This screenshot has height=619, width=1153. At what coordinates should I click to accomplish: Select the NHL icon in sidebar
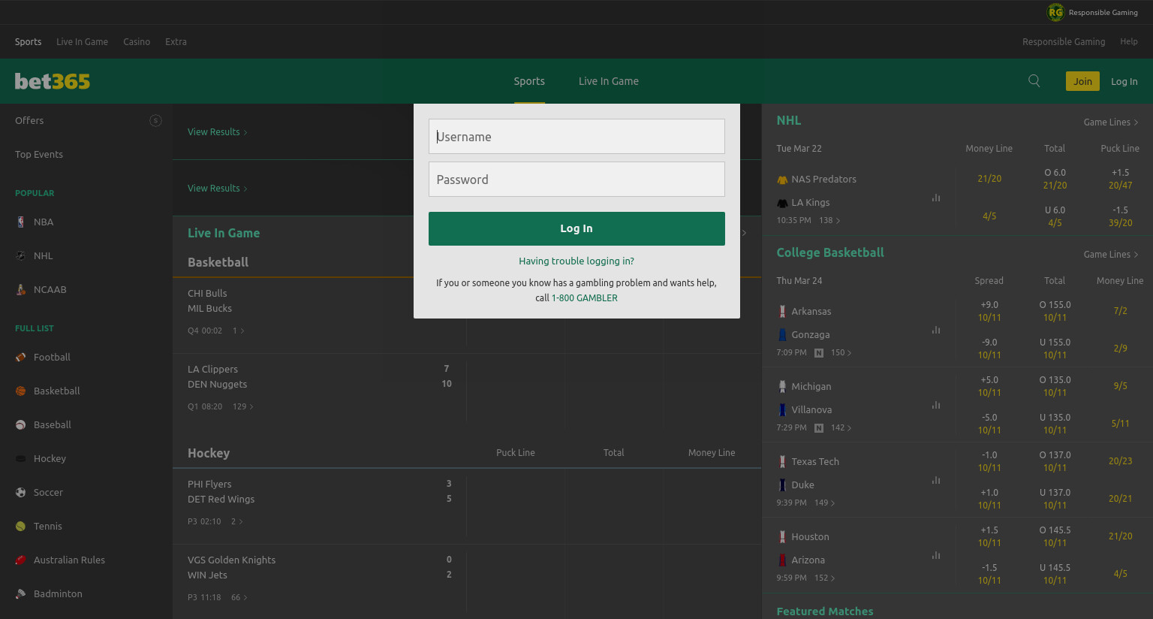20,255
